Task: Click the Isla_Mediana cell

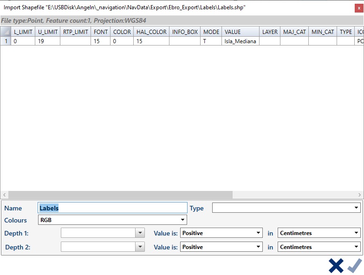Action: (240, 41)
